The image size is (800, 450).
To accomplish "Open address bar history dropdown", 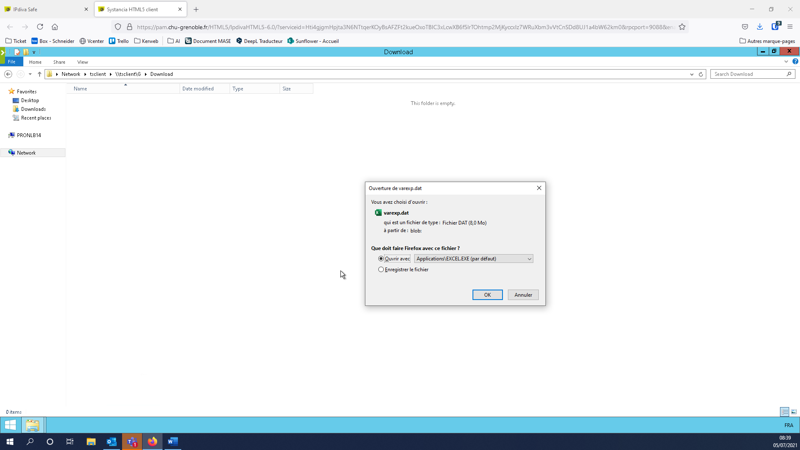I will tap(692, 74).
